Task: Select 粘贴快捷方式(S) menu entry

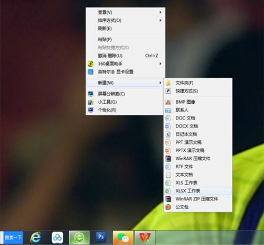Action: pyautogui.click(x=125, y=48)
